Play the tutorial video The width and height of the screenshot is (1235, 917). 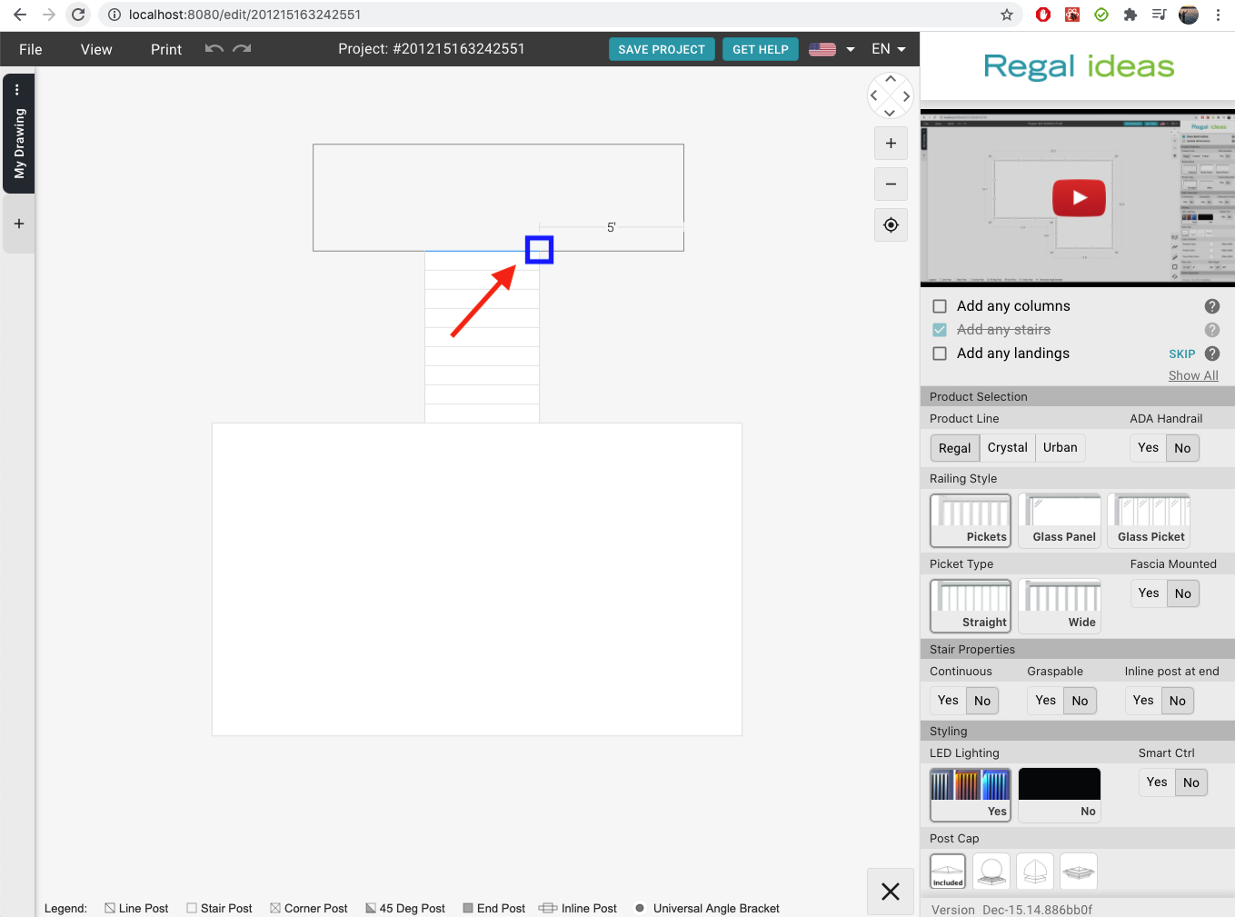(x=1079, y=198)
